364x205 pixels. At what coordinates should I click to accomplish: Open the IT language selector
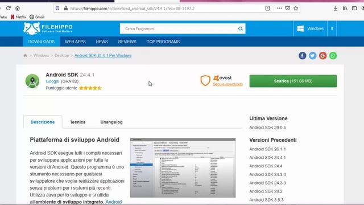[332, 28]
